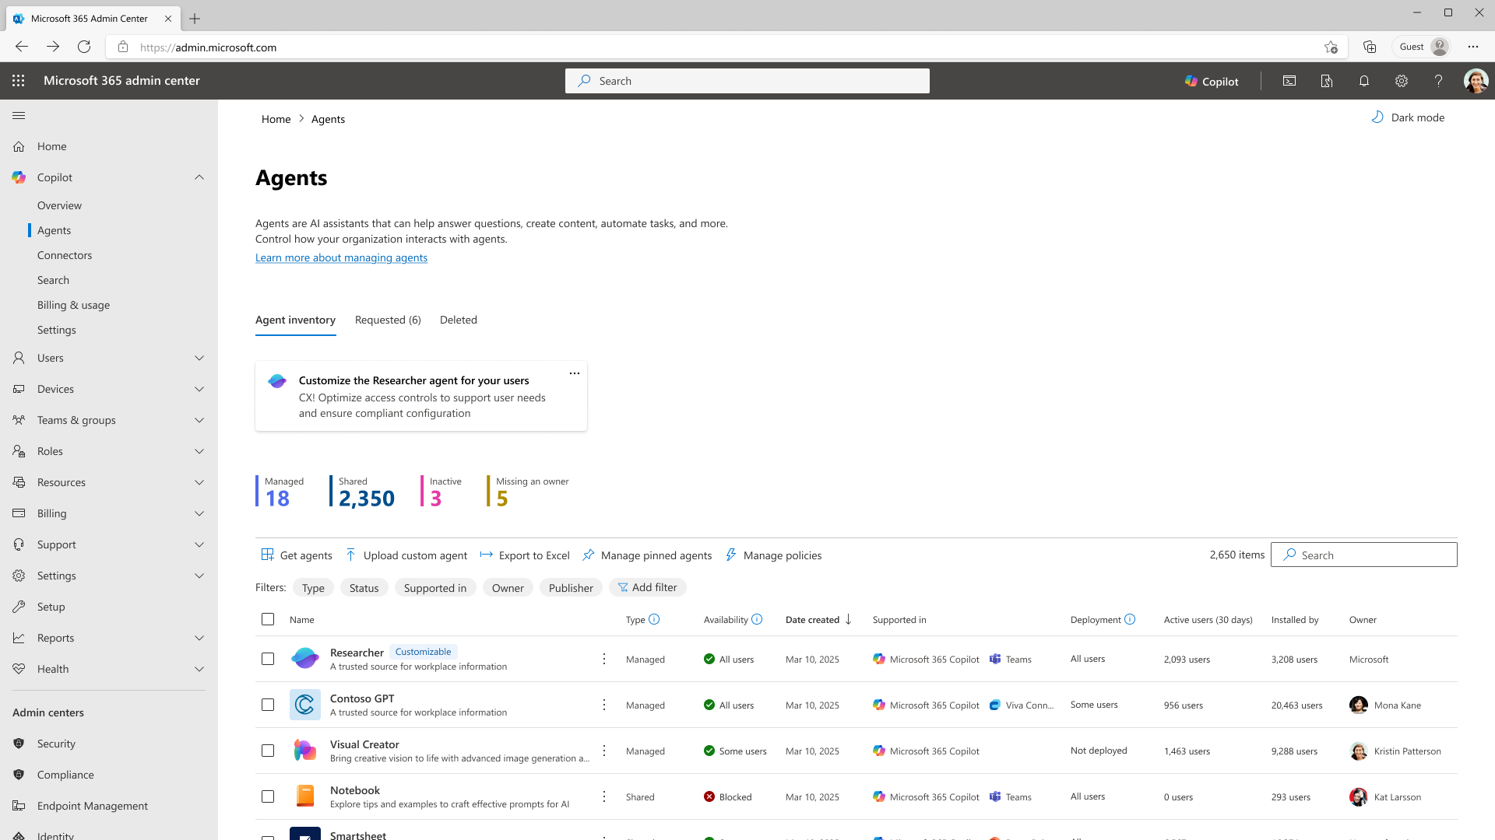
Task: Collapse the Copilot navigation section
Action: 199,177
